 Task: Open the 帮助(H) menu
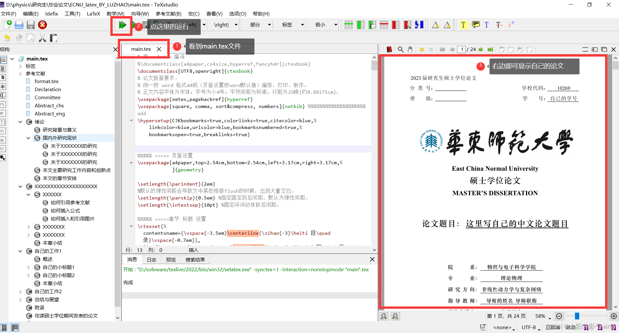[x=261, y=14]
